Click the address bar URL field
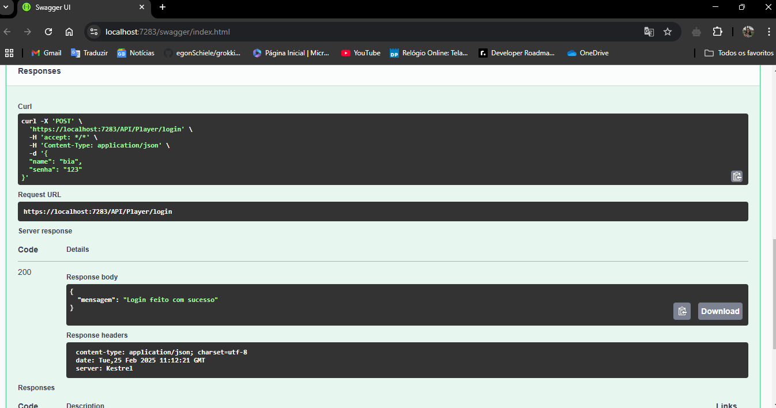The height and width of the screenshot is (408, 776). tap(369, 32)
